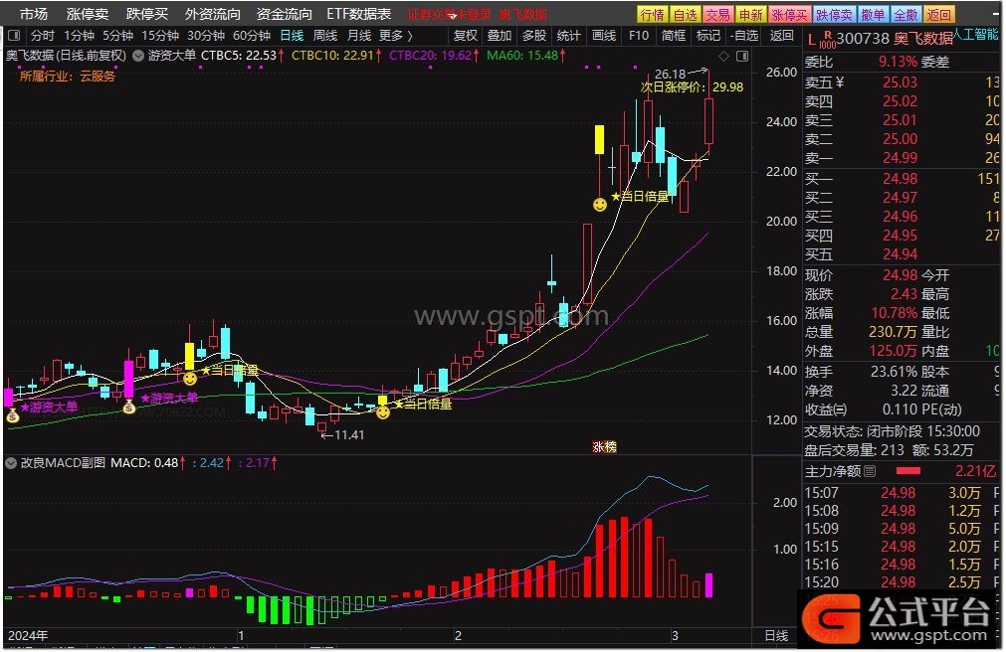This screenshot has width=1006, height=652.
Task: Click the 15:20 trade row
Action: (902, 582)
